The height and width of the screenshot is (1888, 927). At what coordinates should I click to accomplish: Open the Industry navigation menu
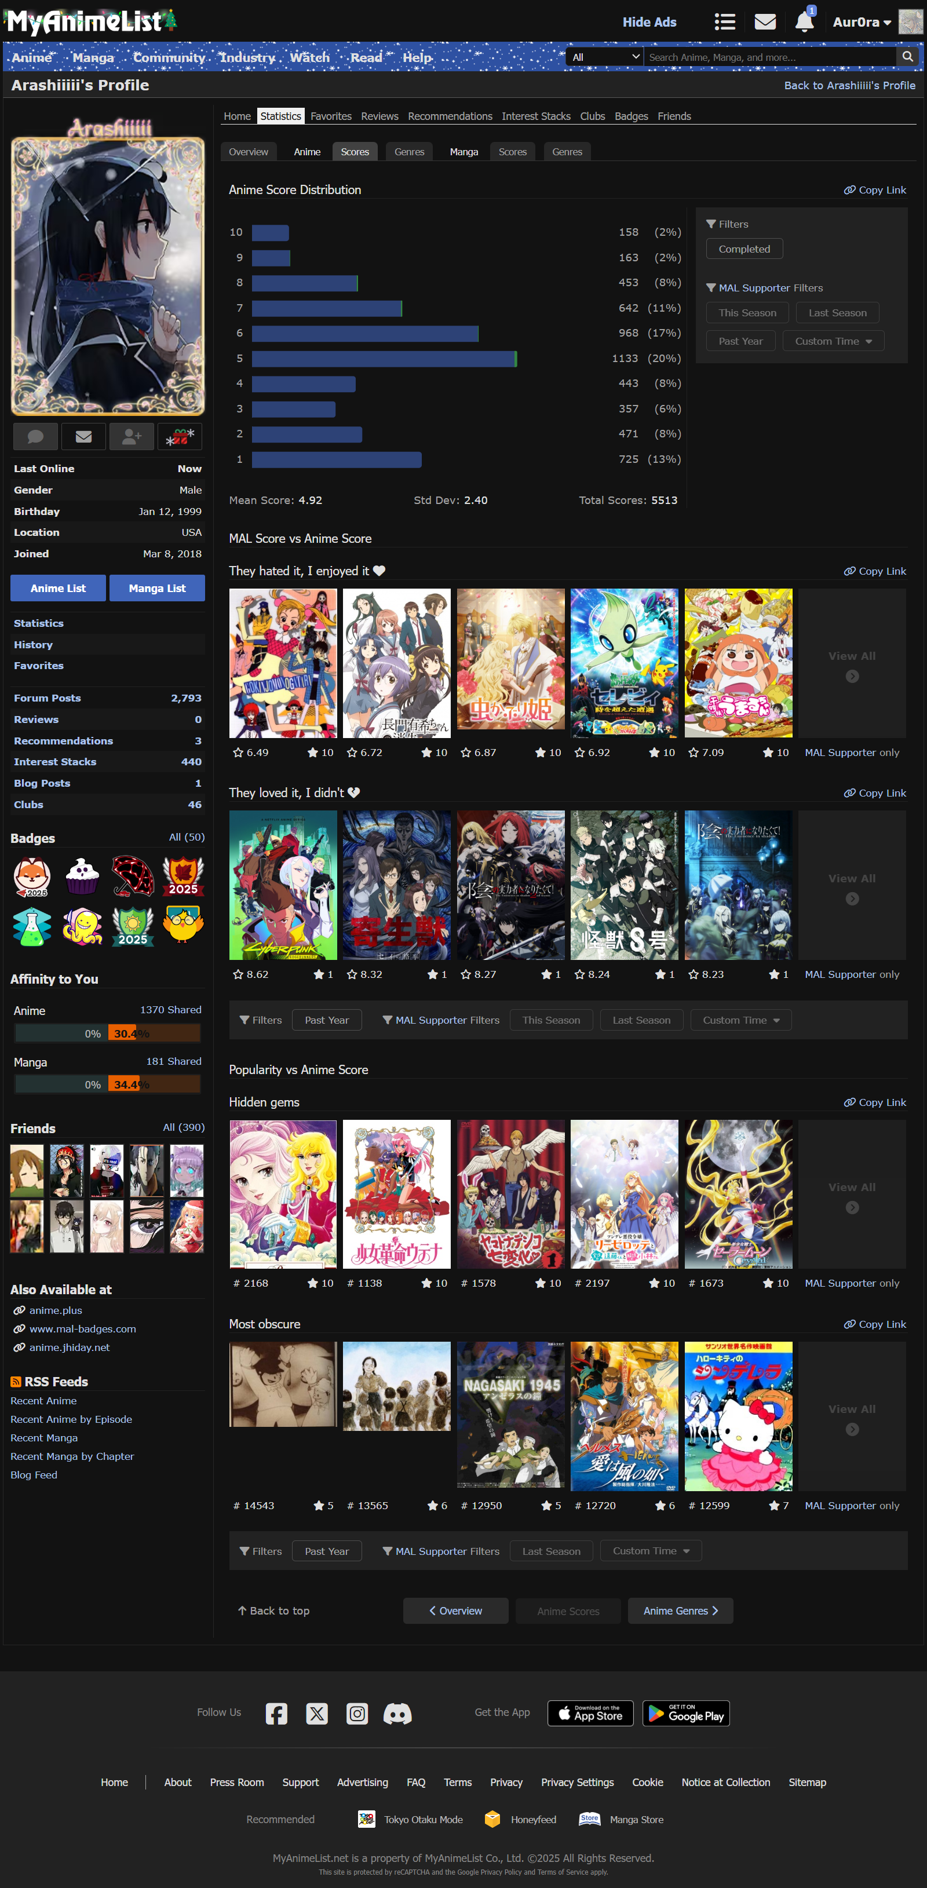tap(248, 57)
